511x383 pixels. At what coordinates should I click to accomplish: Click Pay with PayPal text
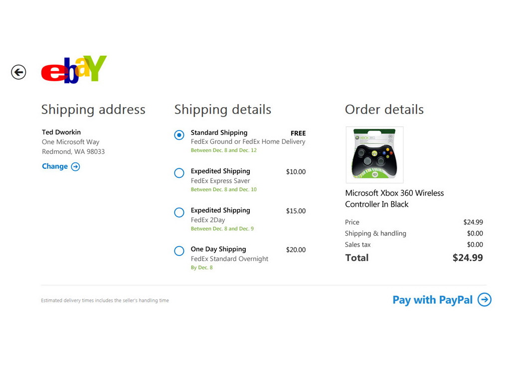click(x=432, y=300)
